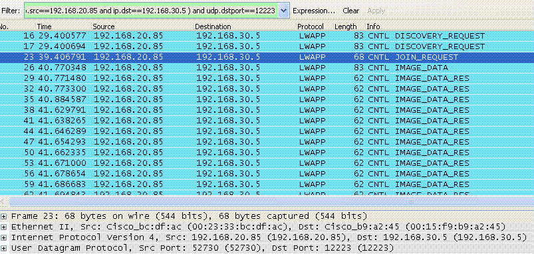The height and width of the screenshot is (254, 534).
Task: Click the Frame 23 summary text line
Action: pyautogui.click(x=190, y=216)
